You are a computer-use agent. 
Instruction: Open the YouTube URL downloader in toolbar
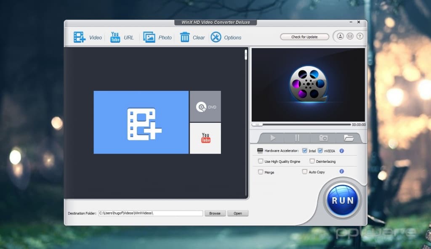coord(115,37)
